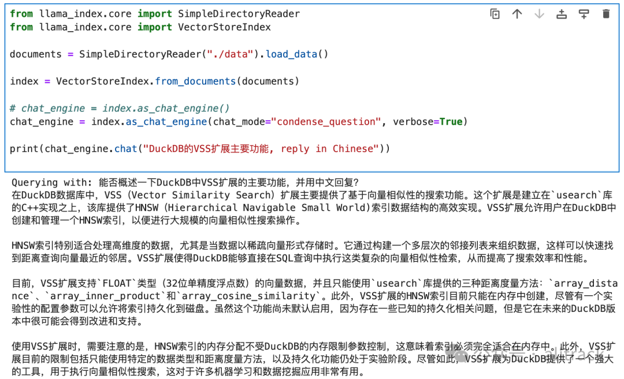Click verbose=True argument

tap(428, 122)
